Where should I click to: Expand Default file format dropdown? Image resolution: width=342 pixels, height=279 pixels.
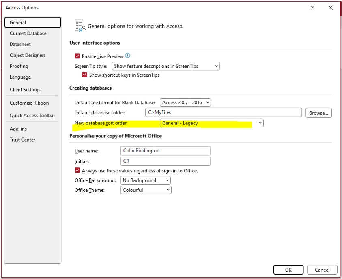[x=185, y=103]
